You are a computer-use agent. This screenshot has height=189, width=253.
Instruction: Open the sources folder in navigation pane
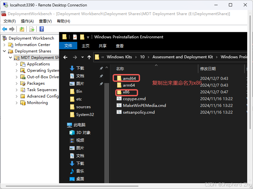pyautogui.click(x=83, y=107)
